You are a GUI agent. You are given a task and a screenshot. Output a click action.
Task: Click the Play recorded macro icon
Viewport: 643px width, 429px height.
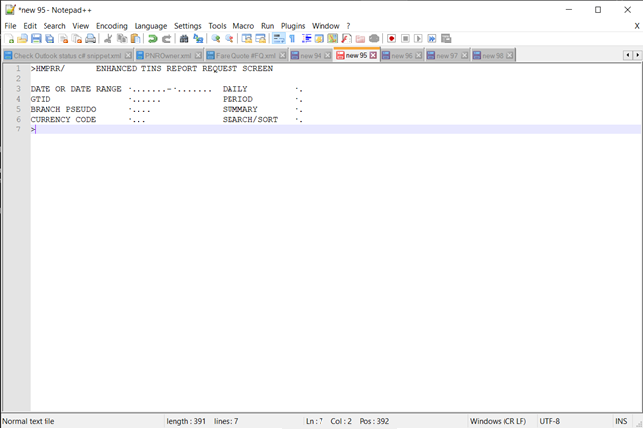pyautogui.click(x=418, y=39)
